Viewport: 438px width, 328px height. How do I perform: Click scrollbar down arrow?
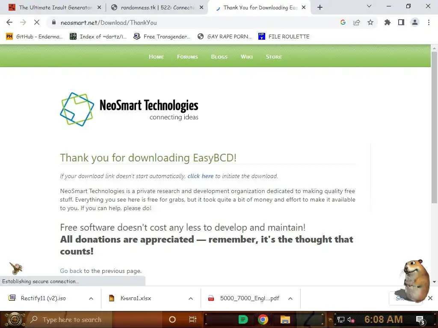click(x=434, y=282)
